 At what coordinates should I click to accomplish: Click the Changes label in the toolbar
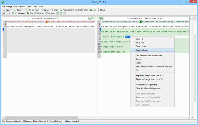(x=22, y=13)
